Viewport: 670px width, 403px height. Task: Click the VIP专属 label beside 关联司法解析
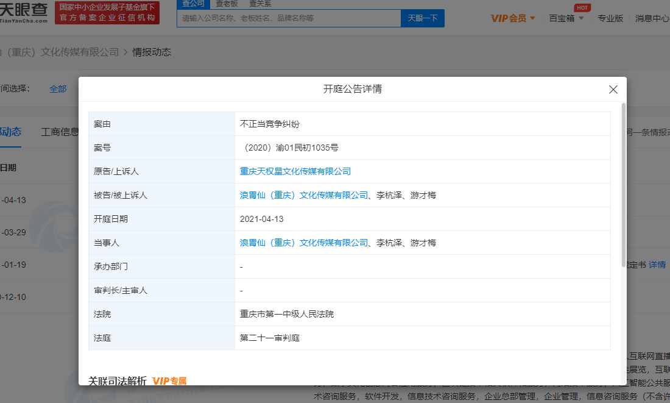click(x=169, y=381)
